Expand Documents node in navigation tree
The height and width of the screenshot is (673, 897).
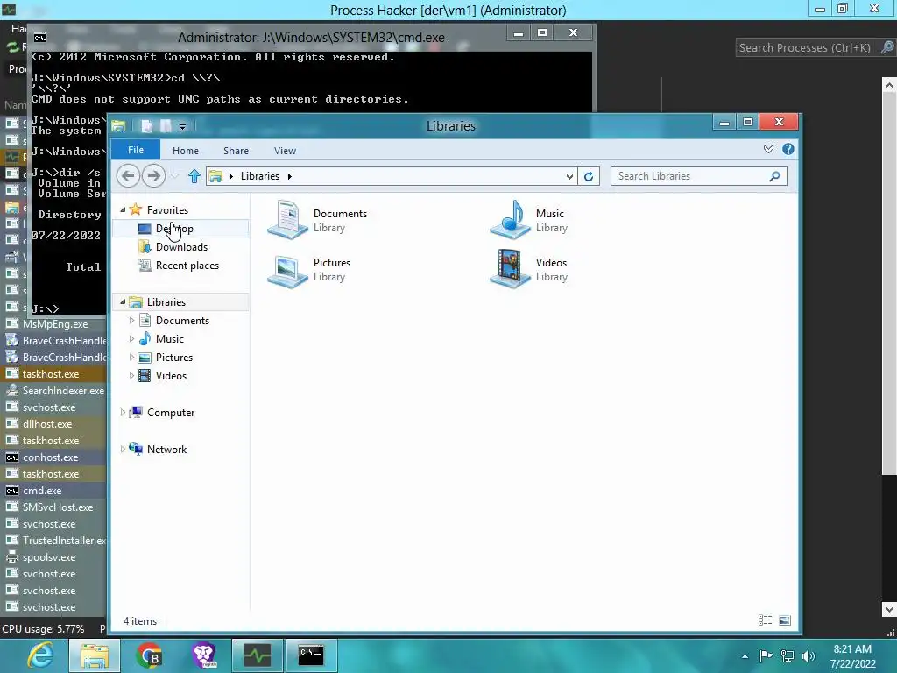[x=131, y=321]
